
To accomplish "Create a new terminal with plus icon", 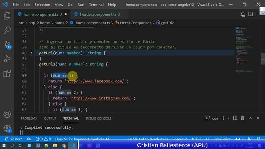I will pos(223,118).
